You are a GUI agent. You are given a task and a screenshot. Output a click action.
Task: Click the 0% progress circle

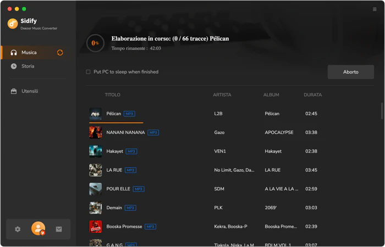coord(95,43)
